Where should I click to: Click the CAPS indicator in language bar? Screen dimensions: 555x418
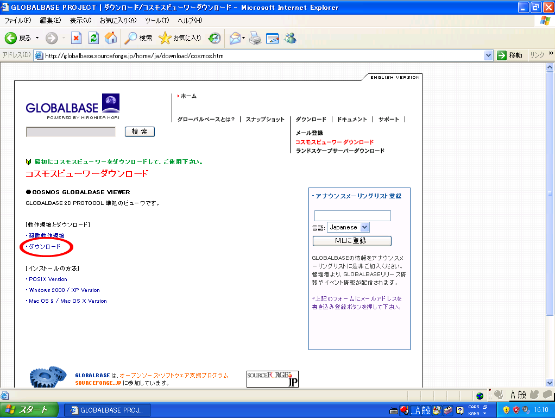(x=474, y=407)
